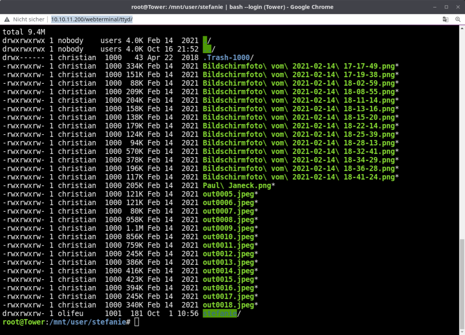
Task: Click the drwx------ permissions string
Action: [24, 58]
